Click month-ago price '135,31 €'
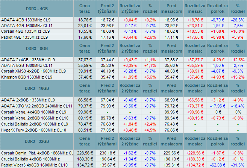Viewport: 247px width, 168px height. point(171,165)
